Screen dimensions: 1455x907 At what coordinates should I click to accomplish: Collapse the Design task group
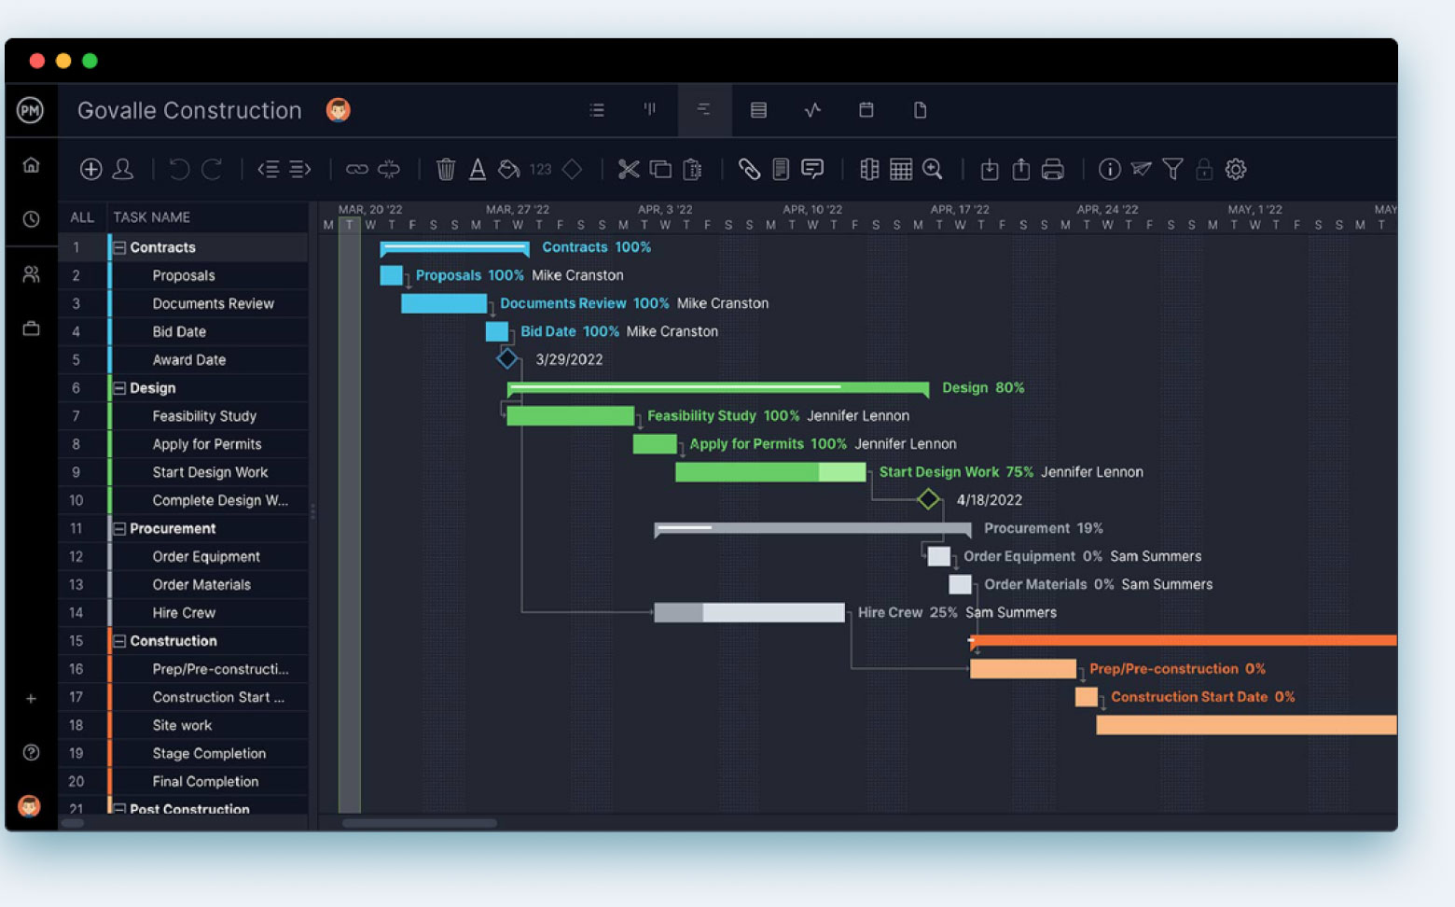[118, 387]
